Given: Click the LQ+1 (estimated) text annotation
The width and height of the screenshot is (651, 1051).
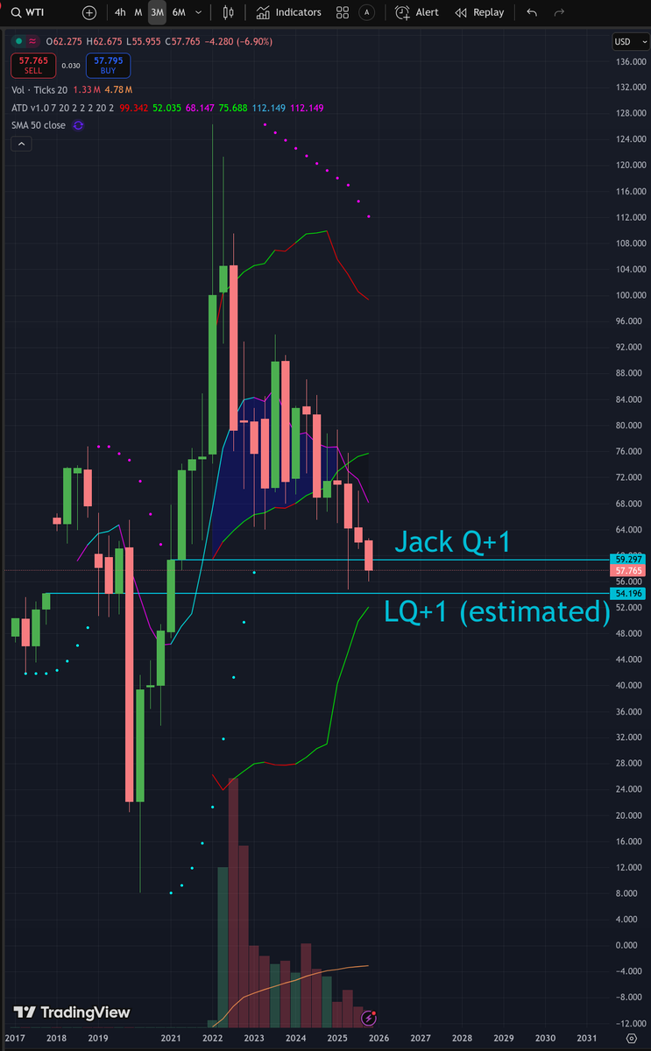Looking at the screenshot, I should (497, 611).
